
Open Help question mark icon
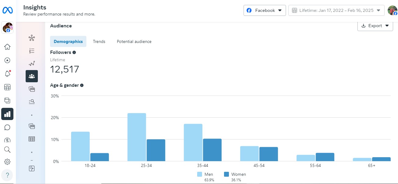point(7,175)
